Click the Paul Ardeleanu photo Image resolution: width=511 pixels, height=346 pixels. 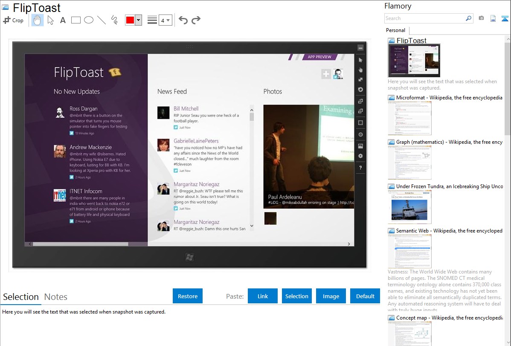(x=309, y=157)
